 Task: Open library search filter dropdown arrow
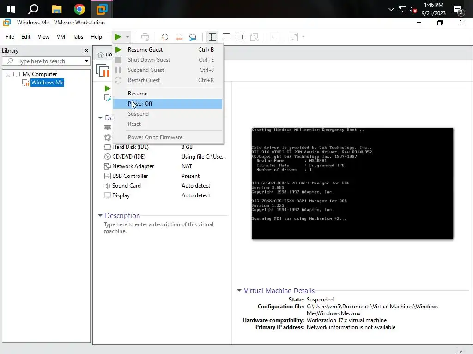point(86,61)
